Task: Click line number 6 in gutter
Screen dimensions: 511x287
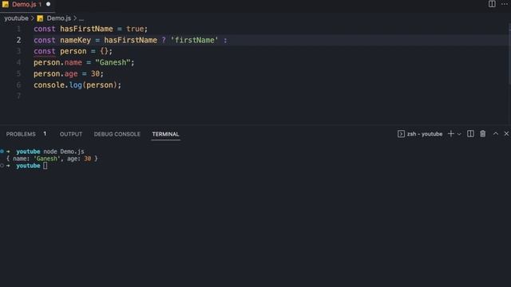Action: point(18,85)
